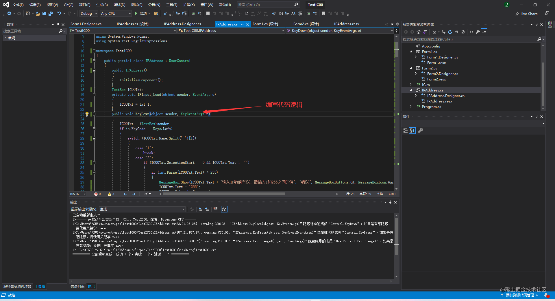Open Properties via wrench icon in Solution Explorer
Screen dimensions: 555x301
coord(478,32)
